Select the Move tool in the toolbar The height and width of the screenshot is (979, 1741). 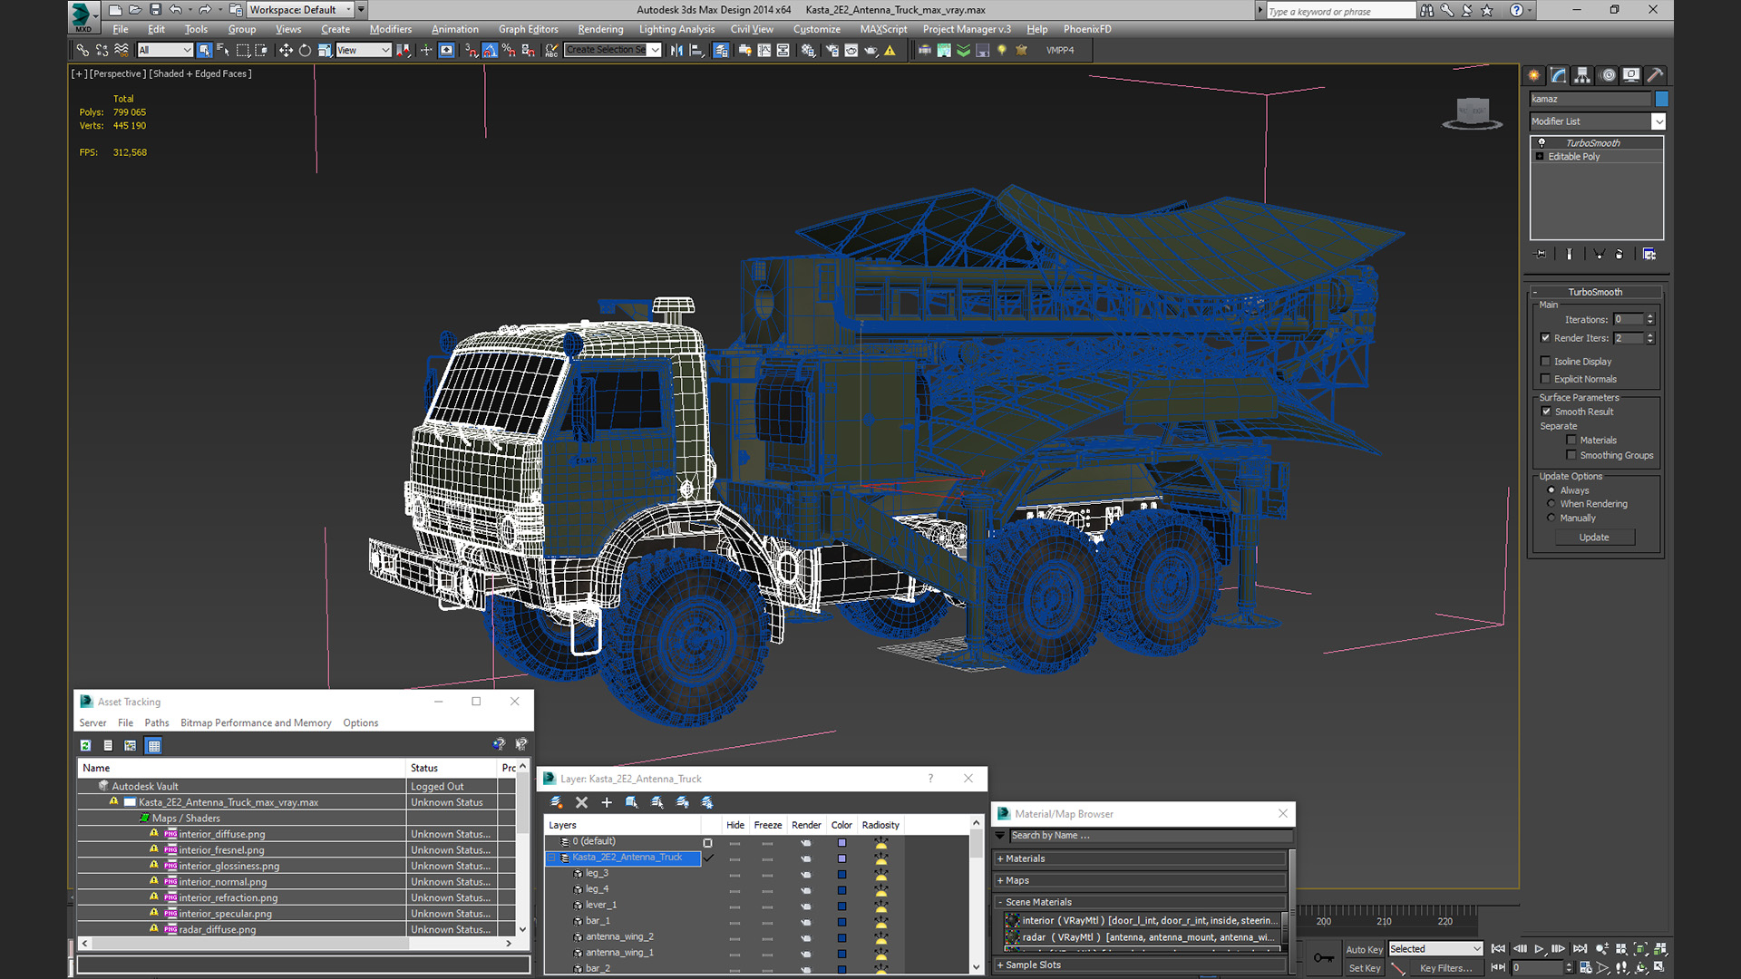coord(286,51)
